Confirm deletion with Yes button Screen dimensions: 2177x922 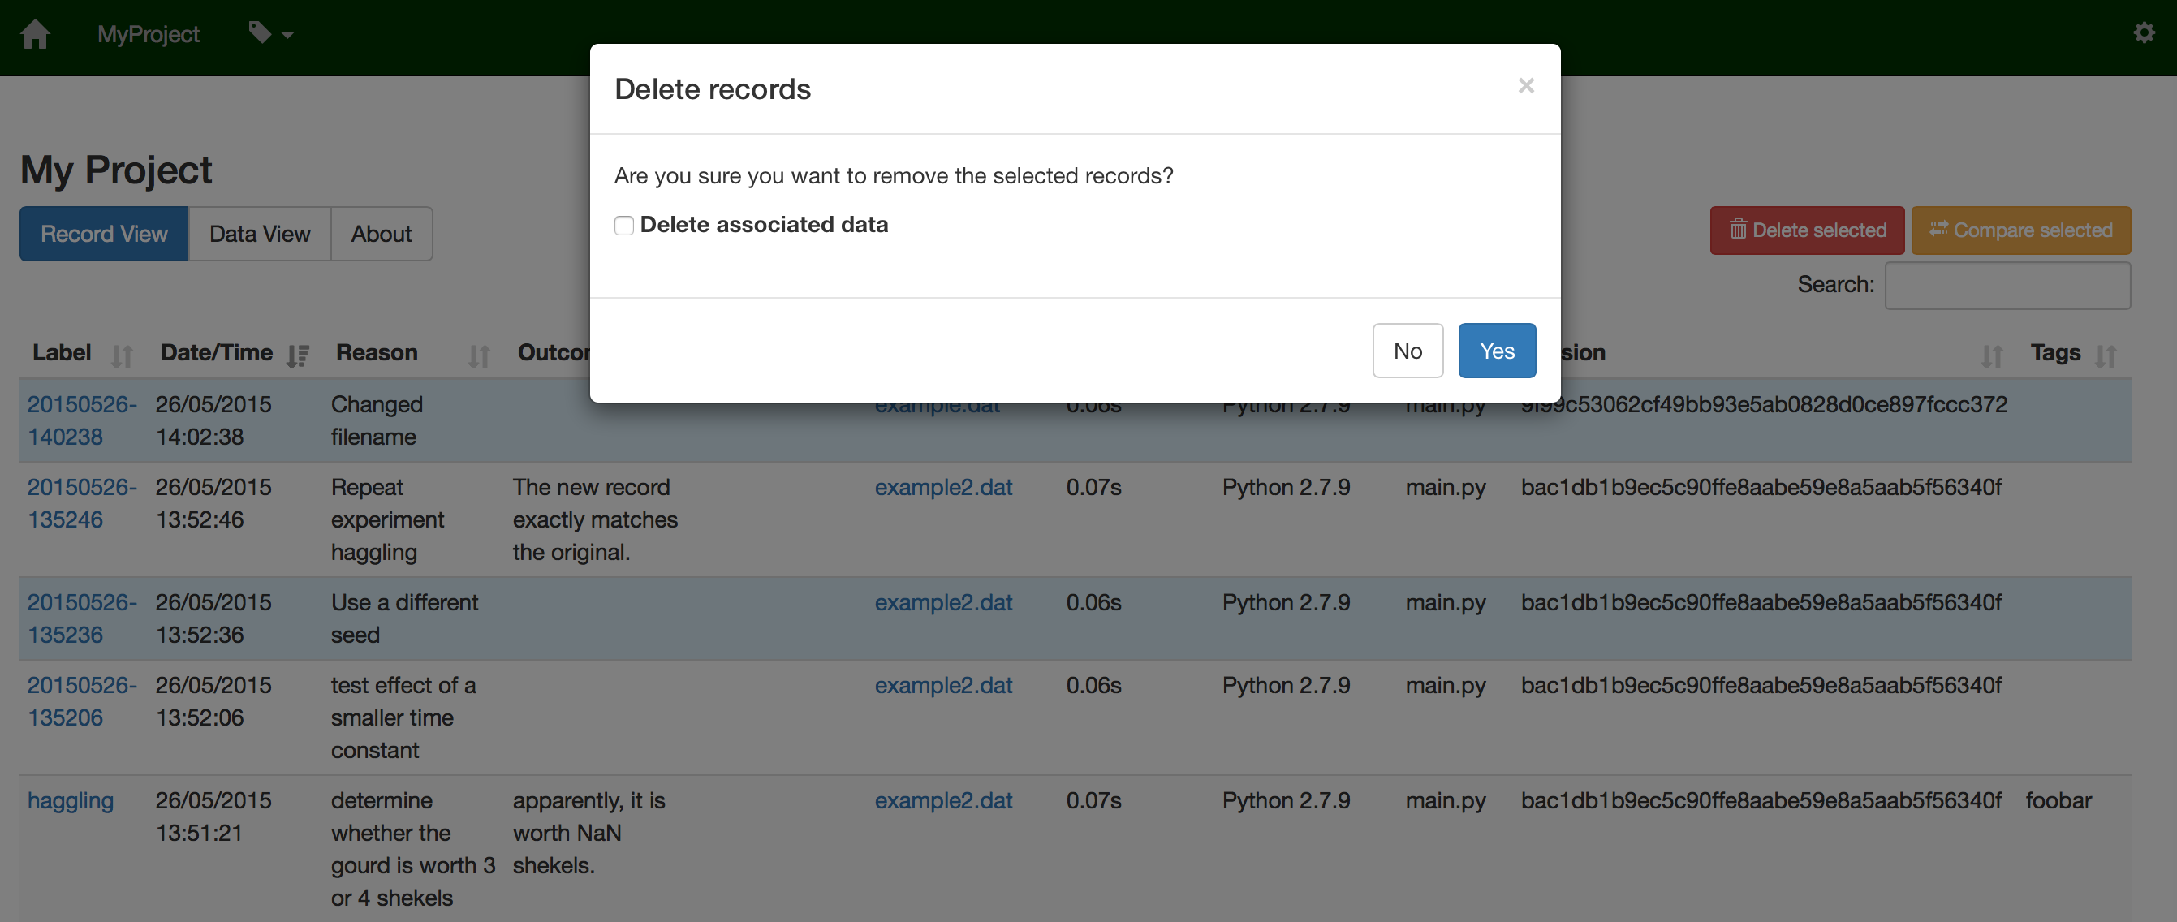pyautogui.click(x=1497, y=351)
